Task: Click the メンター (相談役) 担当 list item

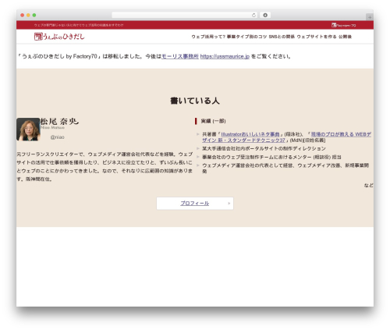Action: (x=271, y=157)
